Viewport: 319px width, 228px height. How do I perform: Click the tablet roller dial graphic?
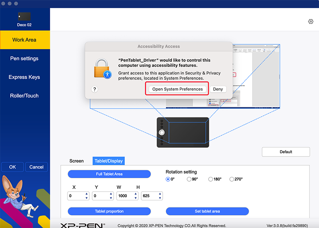pyautogui.click(x=162, y=133)
